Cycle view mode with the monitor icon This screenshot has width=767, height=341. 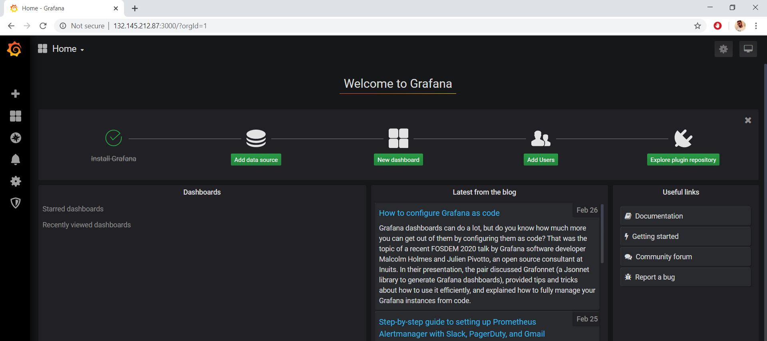[748, 49]
